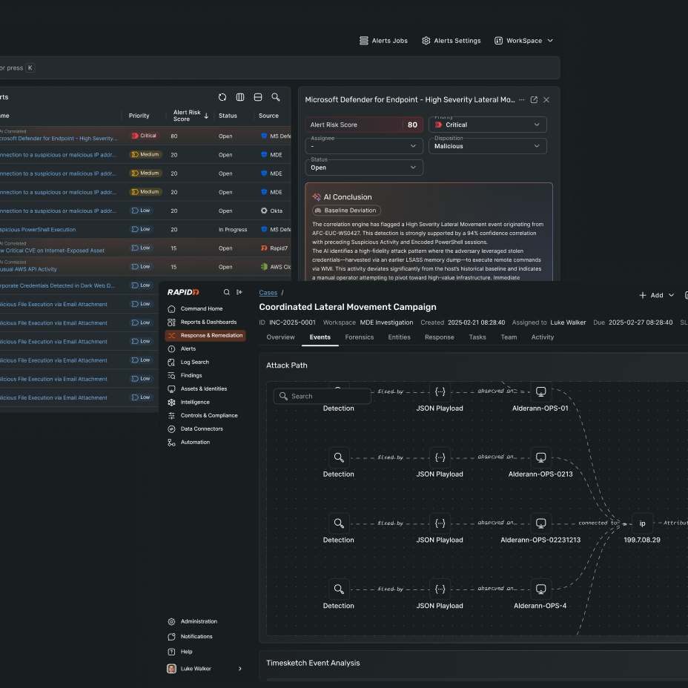Viewport: 688px width, 688px height.
Task: Select Detection node beside Alderann-OPS-0213 row
Action: (x=339, y=457)
